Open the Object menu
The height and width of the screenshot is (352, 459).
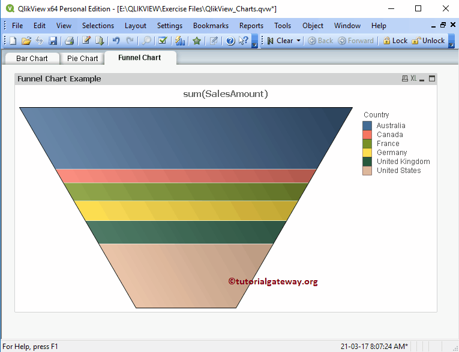point(313,26)
